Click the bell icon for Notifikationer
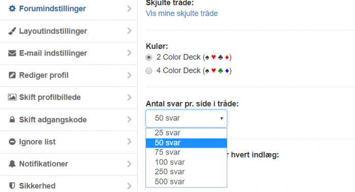This screenshot has width=355, height=192. [12, 164]
